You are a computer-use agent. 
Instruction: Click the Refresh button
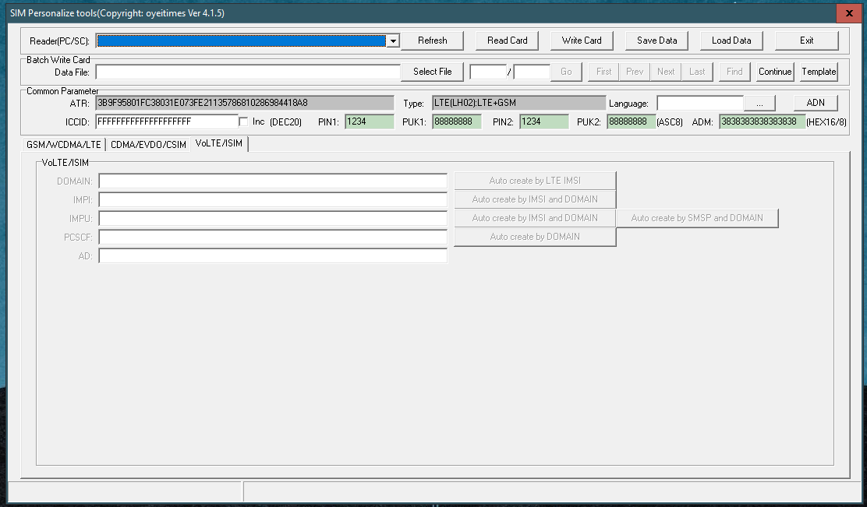coord(432,40)
